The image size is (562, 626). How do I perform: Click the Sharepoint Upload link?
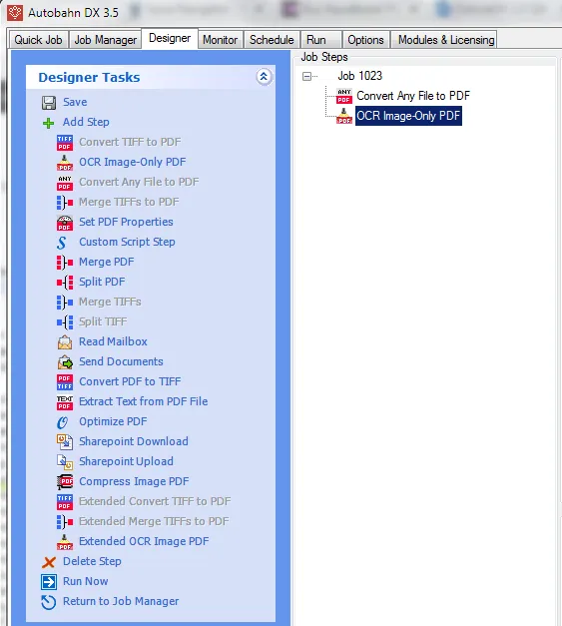[x=126, y=461]
